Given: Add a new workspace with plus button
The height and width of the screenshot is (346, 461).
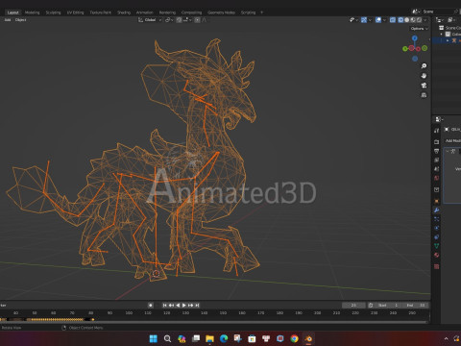Looking at the screenshot, I should coord(262,12).
